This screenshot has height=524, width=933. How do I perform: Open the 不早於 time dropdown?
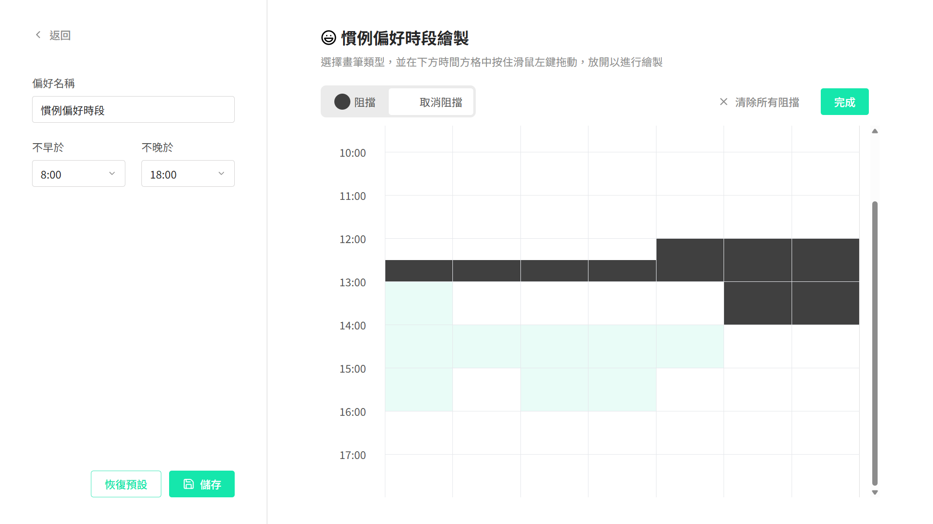tap(78, 173)
